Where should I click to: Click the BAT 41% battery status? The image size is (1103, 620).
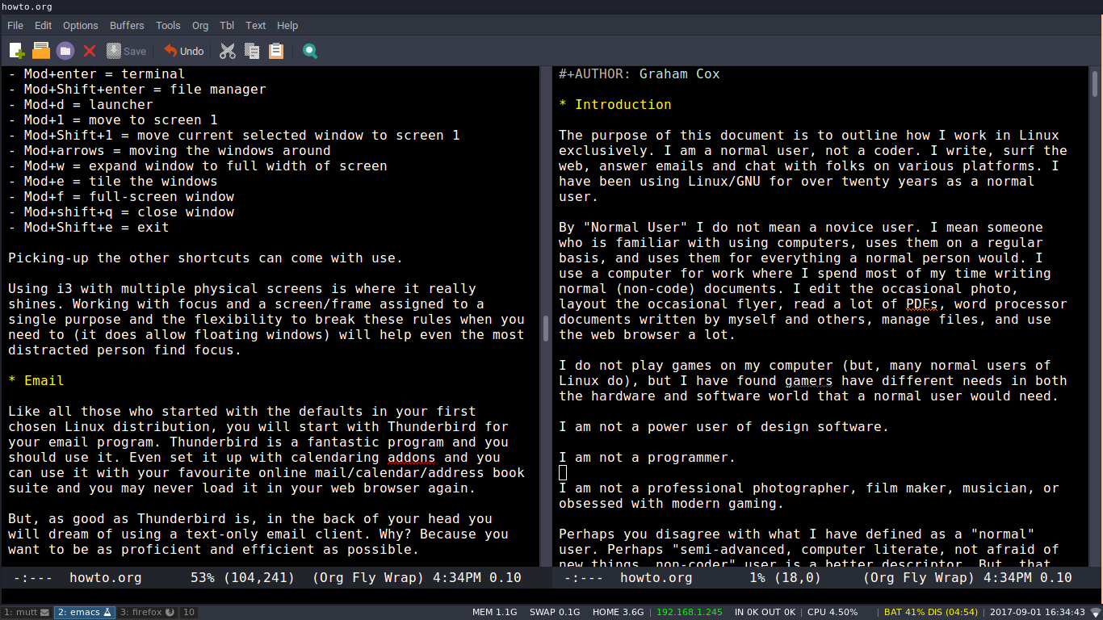coord(931,612)
